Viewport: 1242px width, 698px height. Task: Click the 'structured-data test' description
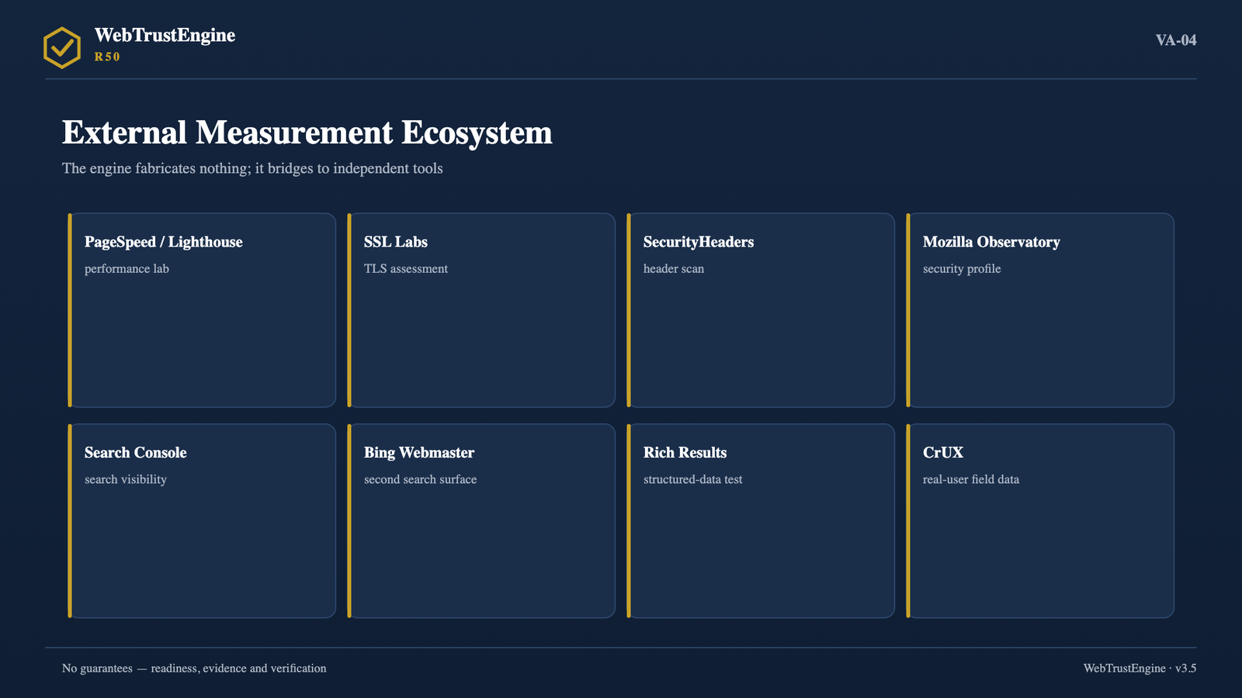pyautogui.click(x=693, y=480)
